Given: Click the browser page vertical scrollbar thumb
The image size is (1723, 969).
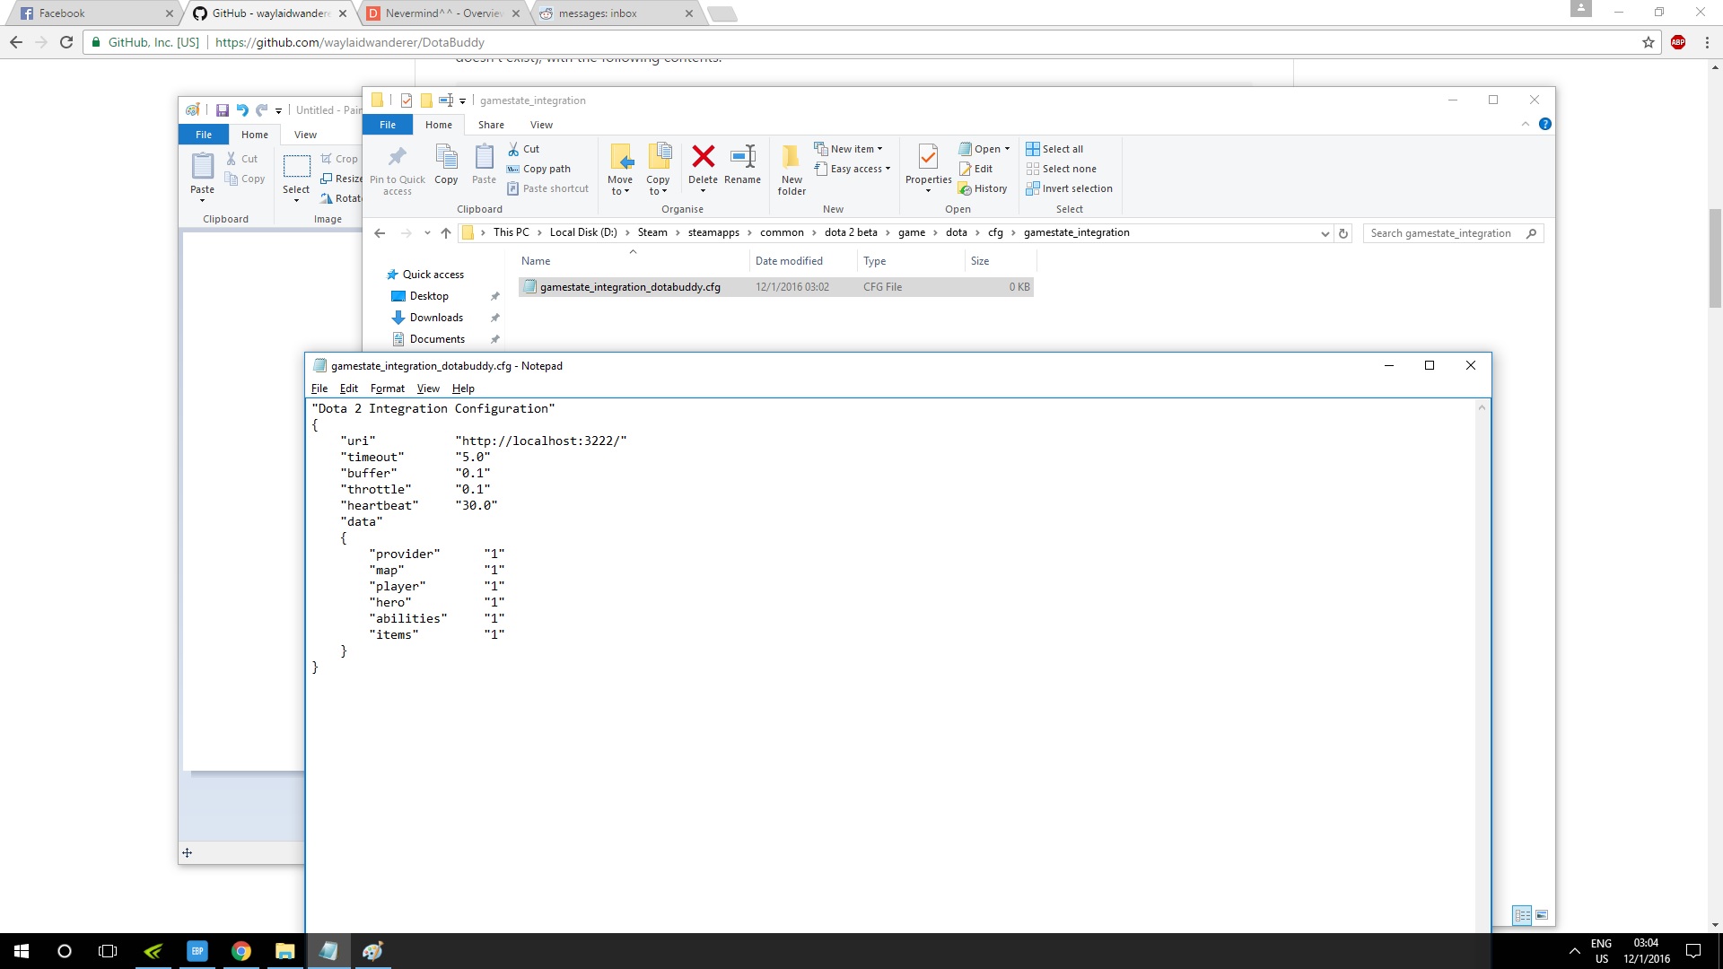Looking at the screenshot, I should pos(1715,258).
